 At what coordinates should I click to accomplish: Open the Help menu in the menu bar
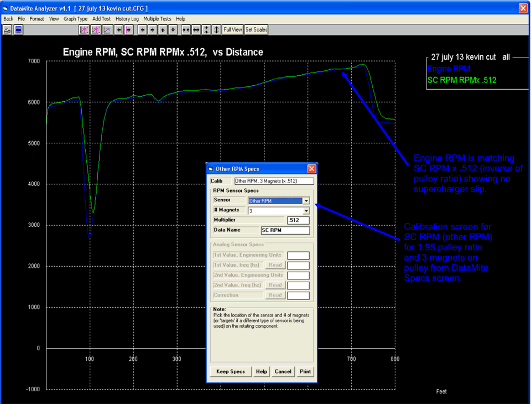pyautogui.click(x=180, y=19)
